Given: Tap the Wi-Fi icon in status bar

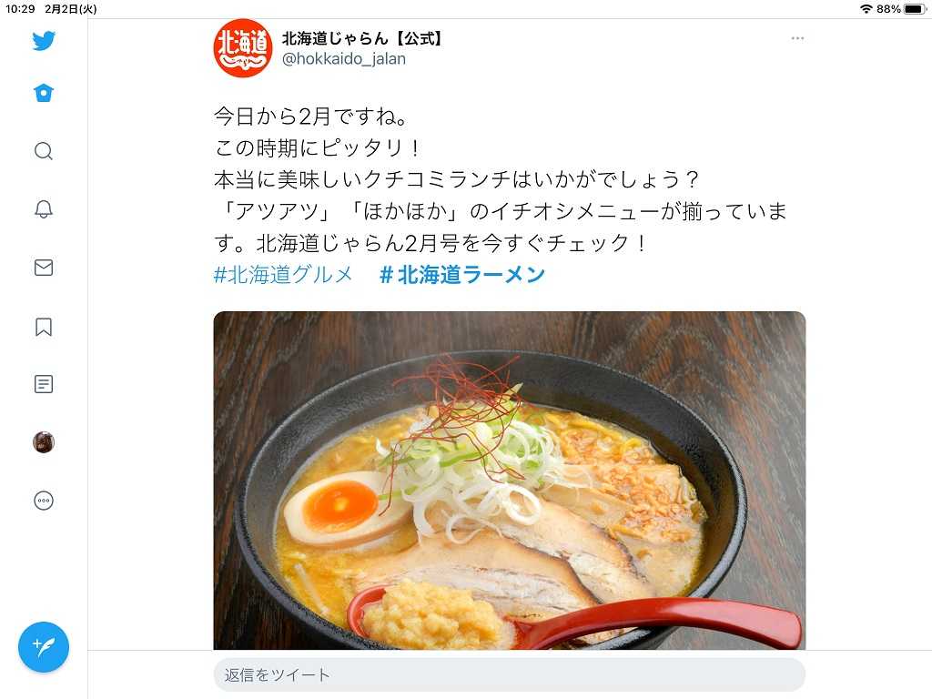Looking at the screenshot, I should [866, 9].
